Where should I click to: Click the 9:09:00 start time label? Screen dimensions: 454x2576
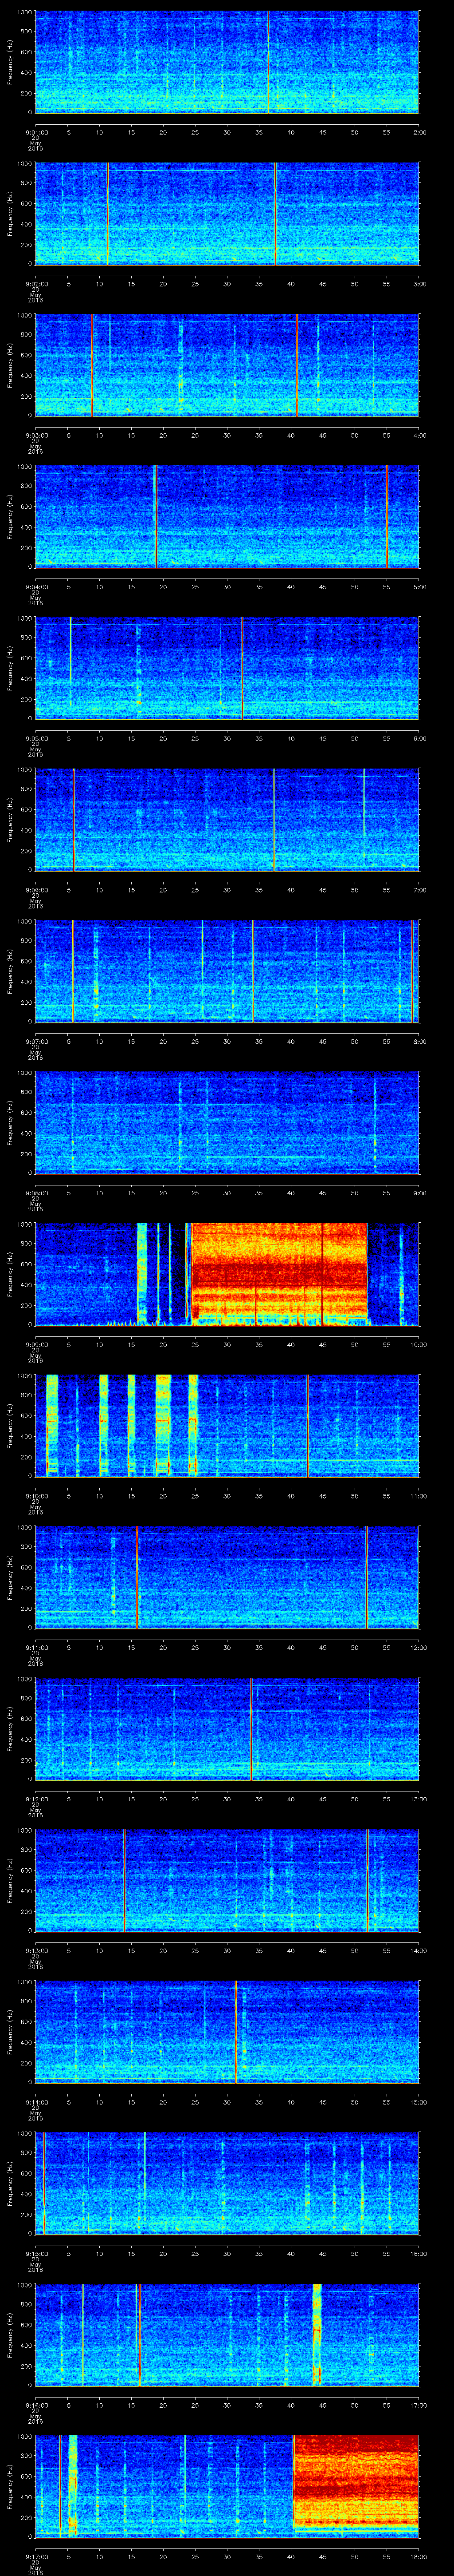click(37, 1344)
